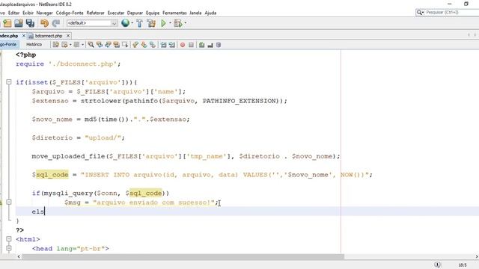Open the Equipe menu

(153, 13)
